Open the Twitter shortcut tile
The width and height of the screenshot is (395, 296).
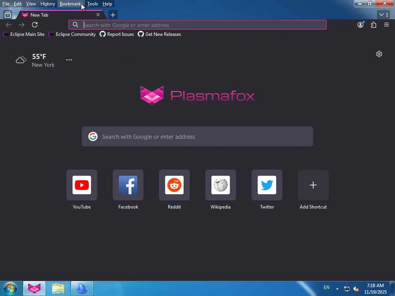[267, 185]
